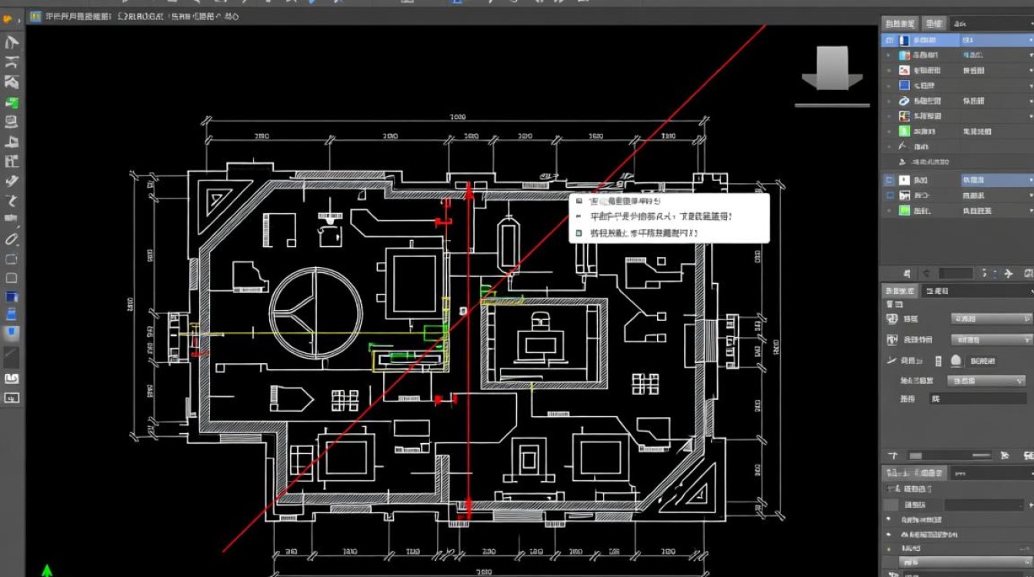Select the pencil-with-ellipse tool in left toolbar

[x=12, y=238]
